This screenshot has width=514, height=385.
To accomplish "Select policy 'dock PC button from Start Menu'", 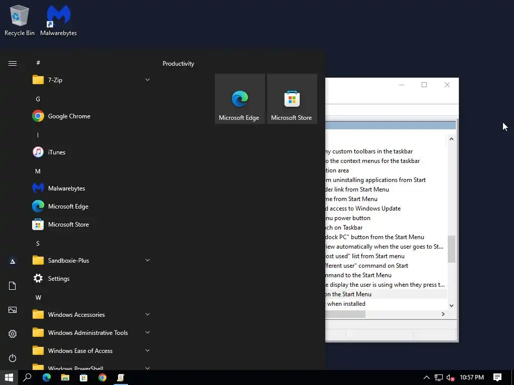I will (385, 237).
